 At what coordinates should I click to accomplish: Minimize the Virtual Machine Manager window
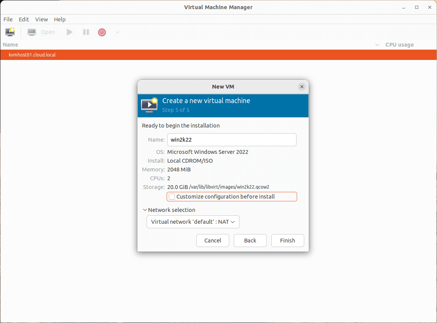coord(404,8)
